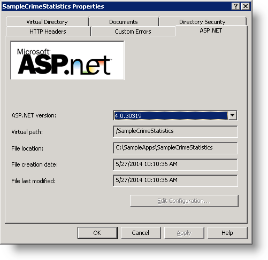Click the Cancel button
This screenshot has height=260, width=268.
tap(141, 233)
